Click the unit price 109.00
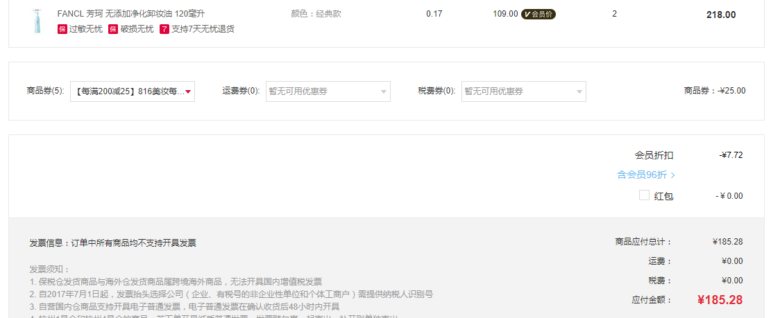The width and height of the screenshot is (780, 318). 505,14
